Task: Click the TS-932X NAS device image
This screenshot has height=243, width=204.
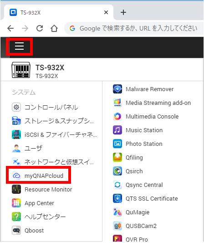Action: [x=21, y=70]
